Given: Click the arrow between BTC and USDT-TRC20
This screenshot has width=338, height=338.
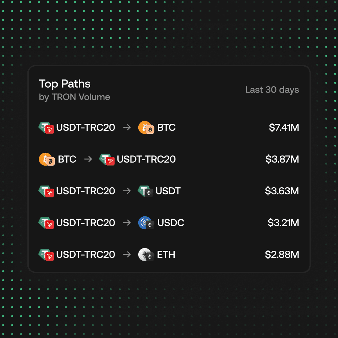Looking at the screenshot, I should [88, 159].
